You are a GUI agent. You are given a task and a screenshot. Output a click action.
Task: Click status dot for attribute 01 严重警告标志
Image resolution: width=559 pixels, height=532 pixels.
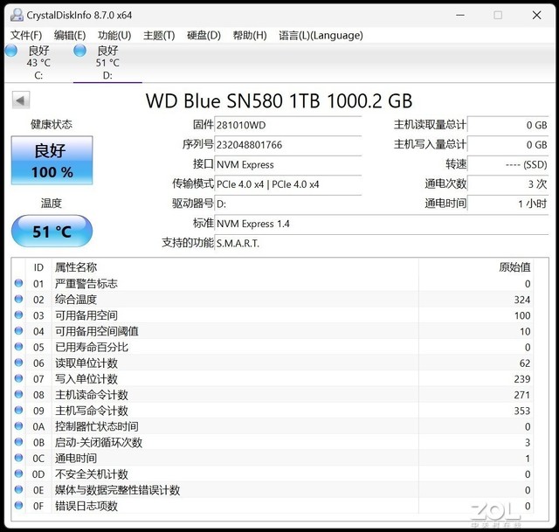coord(19,284)
